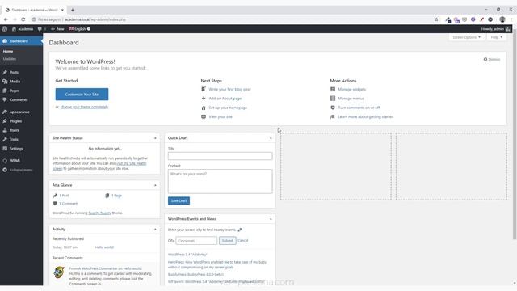Click Set up your homepage link
The width and height of the screenshot is (517, 291).
[x=228, y=108]
